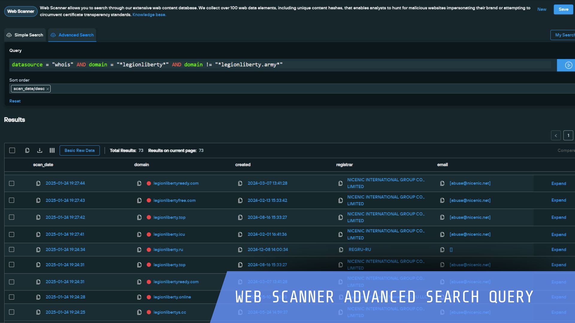
Task: Start a New search
Action: pos(542,10)
